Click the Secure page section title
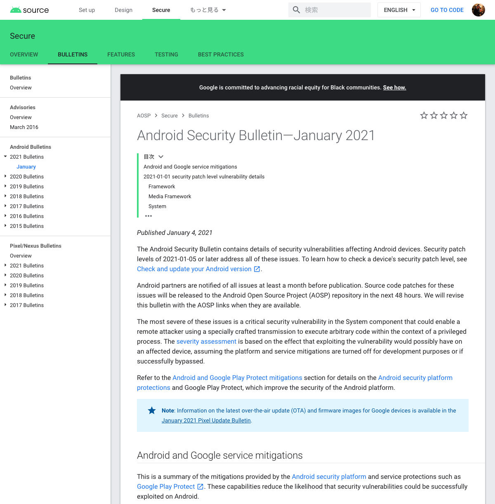 tap(22, 36)
